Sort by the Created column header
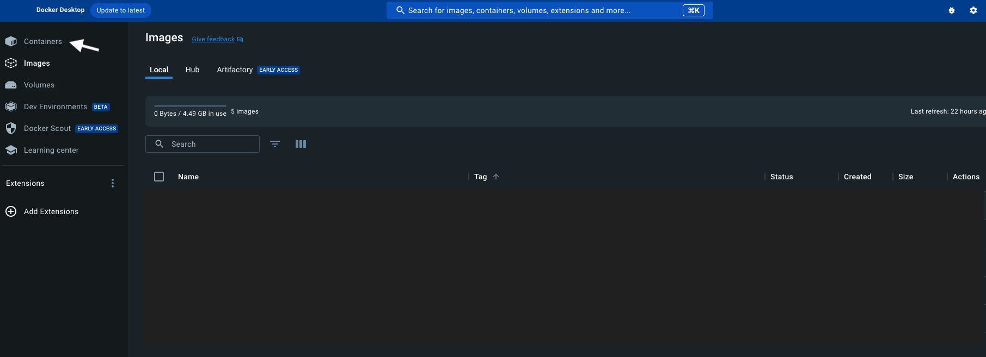The width and height of the screenshot is (986, 357). pyautogui.click(x=858, y=177)
